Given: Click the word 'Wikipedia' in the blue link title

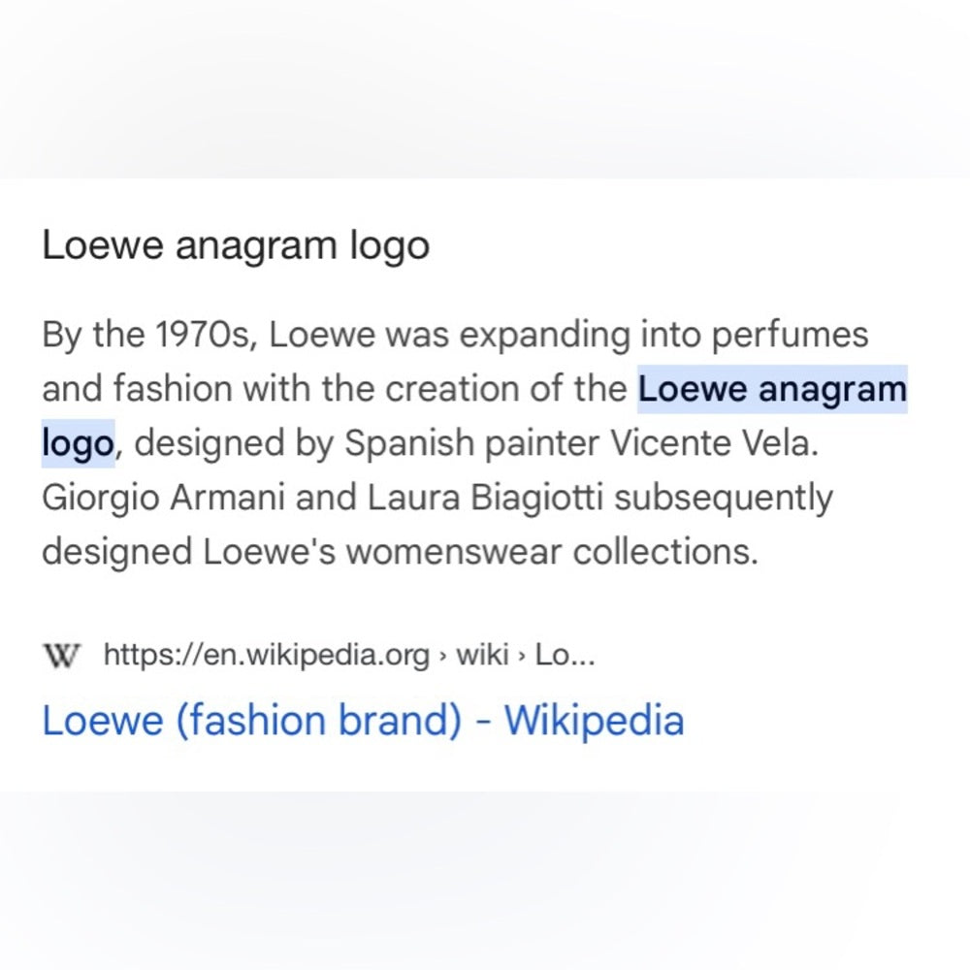Looking at the screenshot, I should tap(594, 721).
